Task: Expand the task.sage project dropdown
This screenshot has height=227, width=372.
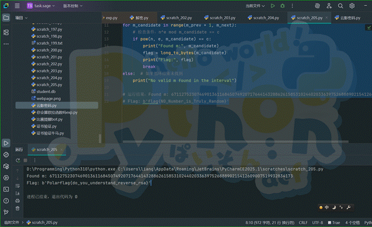Action: pyautogui.click(x=41, y=6)
